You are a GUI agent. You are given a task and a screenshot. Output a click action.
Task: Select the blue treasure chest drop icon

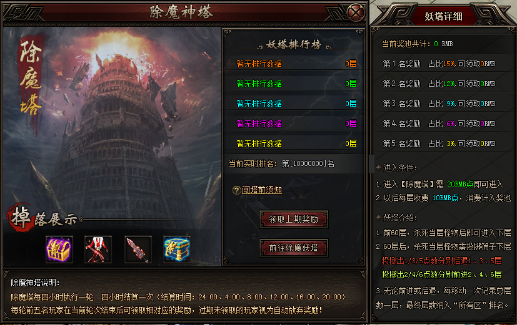click(x=177, y=249)
